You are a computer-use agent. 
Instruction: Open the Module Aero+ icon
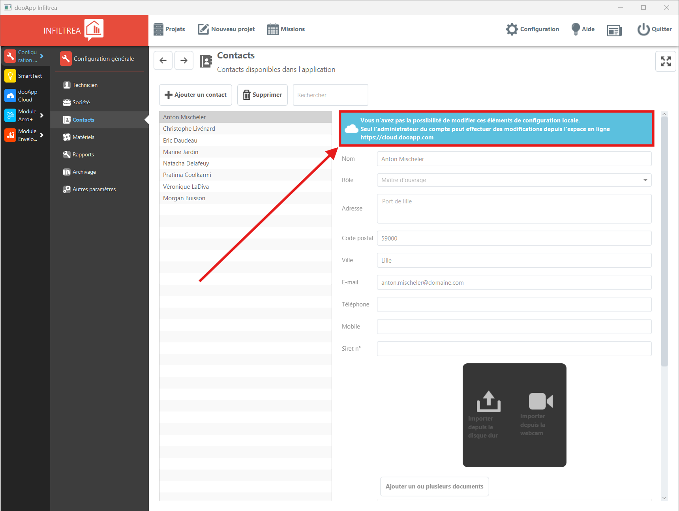10,115
